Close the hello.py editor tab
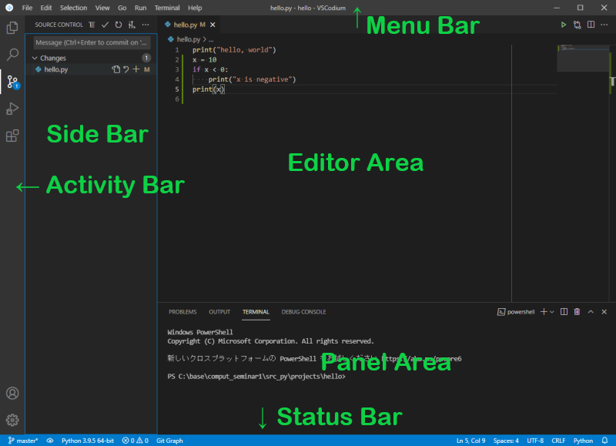The image size is (616, 446). [213, 25]
